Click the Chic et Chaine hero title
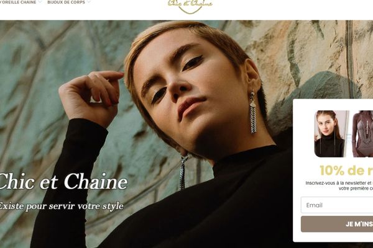The height and width of the screenshot is (248, 373). pyautogui.click(x=63, y=182)
